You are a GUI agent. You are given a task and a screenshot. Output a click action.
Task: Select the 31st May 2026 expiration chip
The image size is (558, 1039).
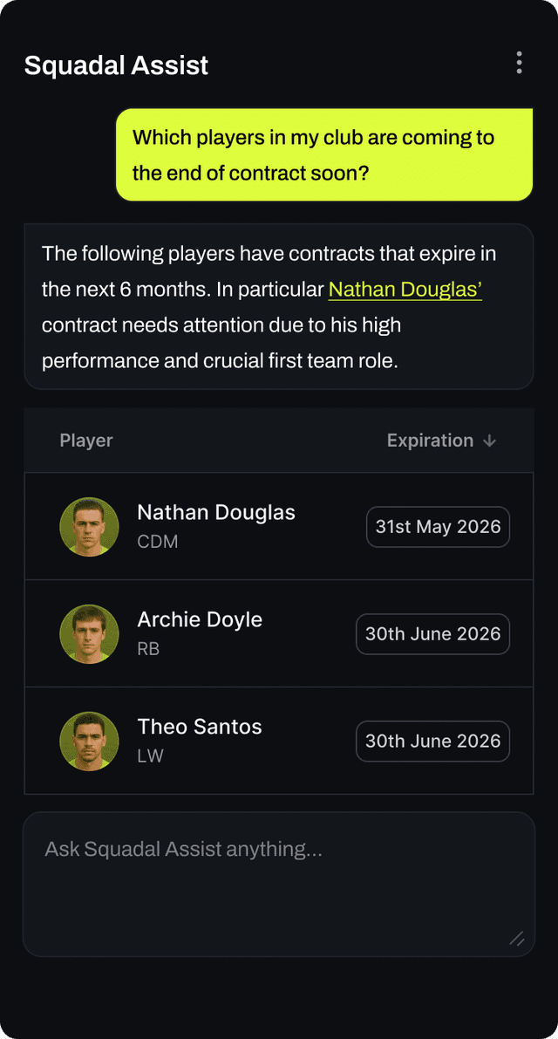tap(438, 526)
